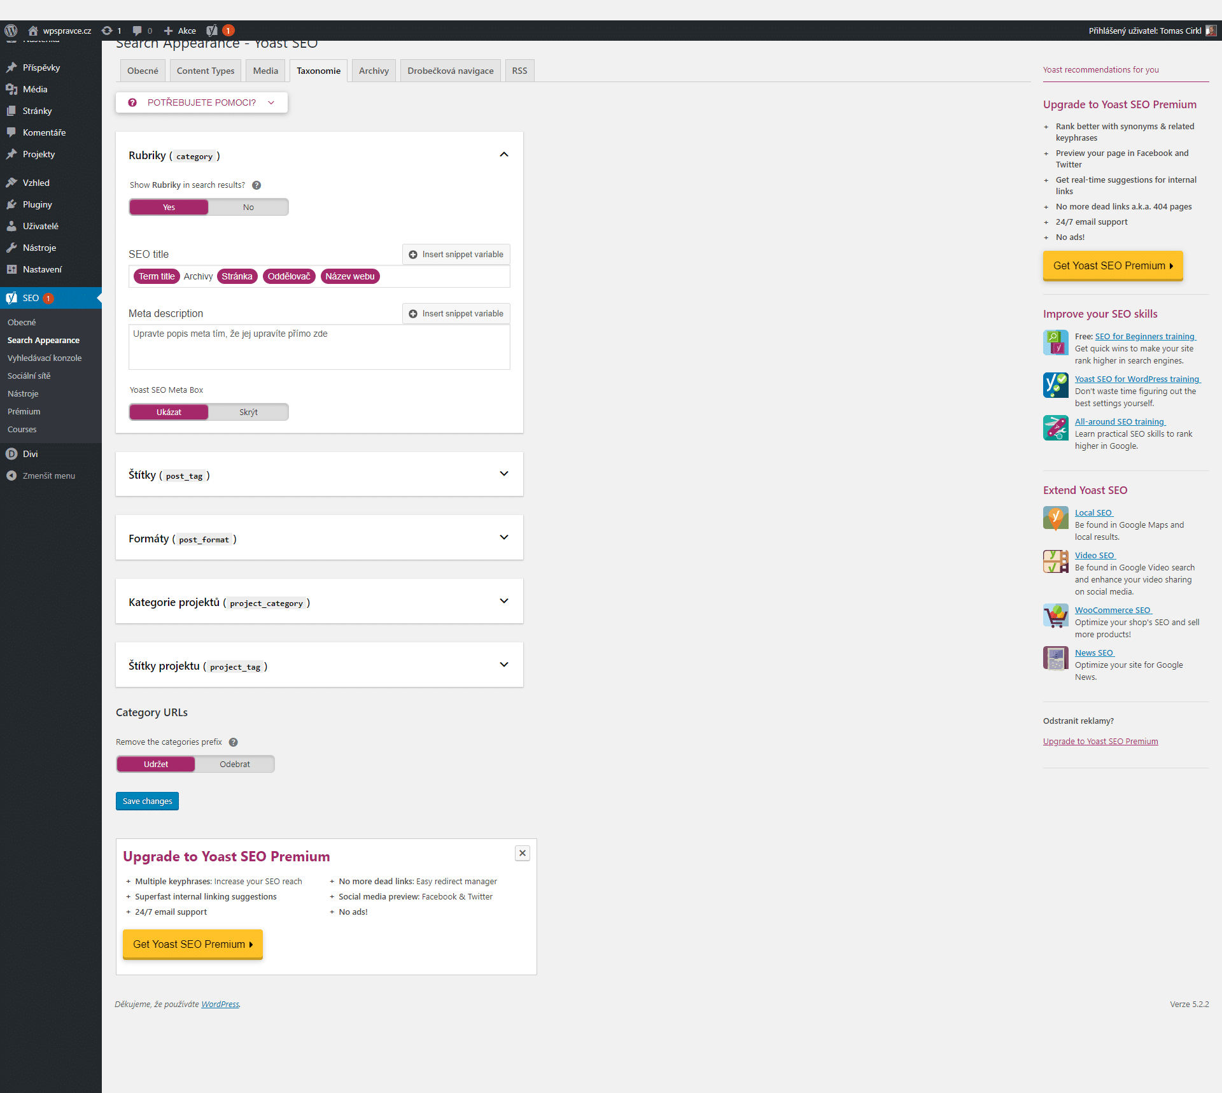Viewport: 1222px width, 1093px height.
Task: Click the Uživatelé person icon in sidebar
Action: [11, 226]
